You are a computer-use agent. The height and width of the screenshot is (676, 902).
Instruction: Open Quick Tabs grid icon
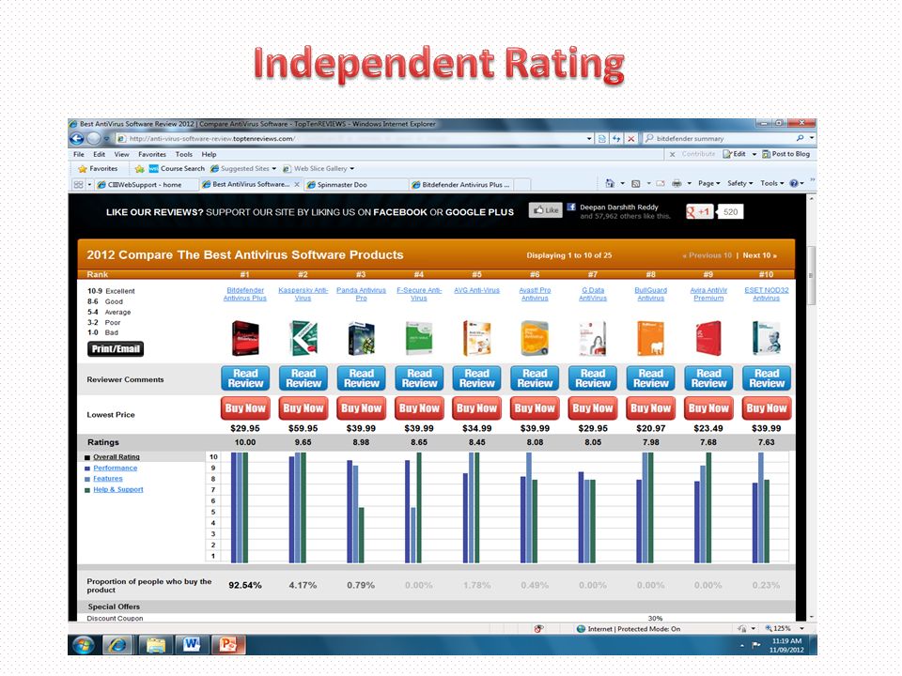click(78, 185)
